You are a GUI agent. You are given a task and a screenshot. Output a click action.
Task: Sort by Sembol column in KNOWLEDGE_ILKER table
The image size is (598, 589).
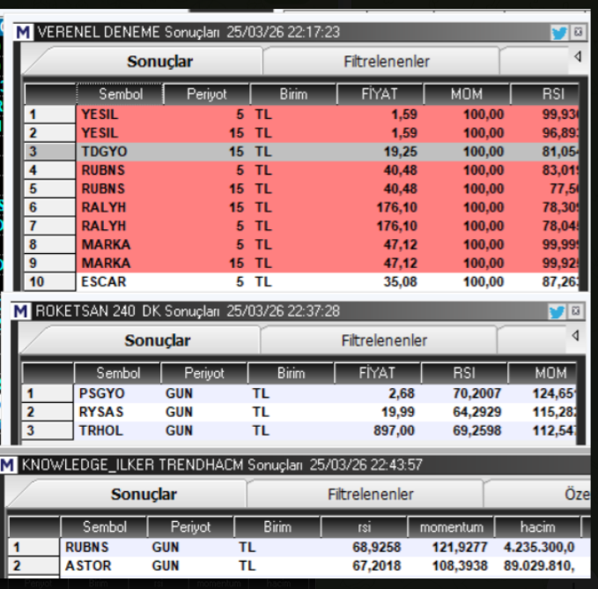click(x=104, y=527)
